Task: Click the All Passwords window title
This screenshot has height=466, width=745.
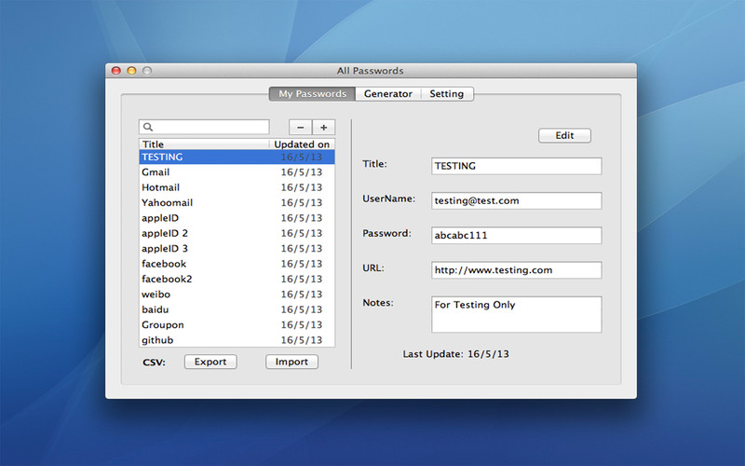Action: [x=370, y=71]
